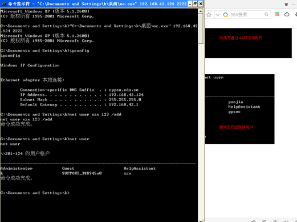Click 'Windows IP Configuration' text
Screen dimensions: 297x222
pos(30,65)
